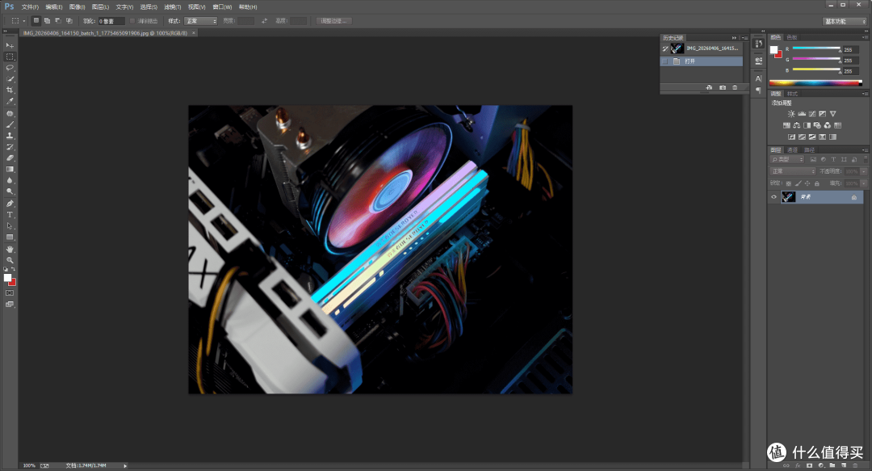
Task: Select the Eraser tool
Action: (10, 158)
